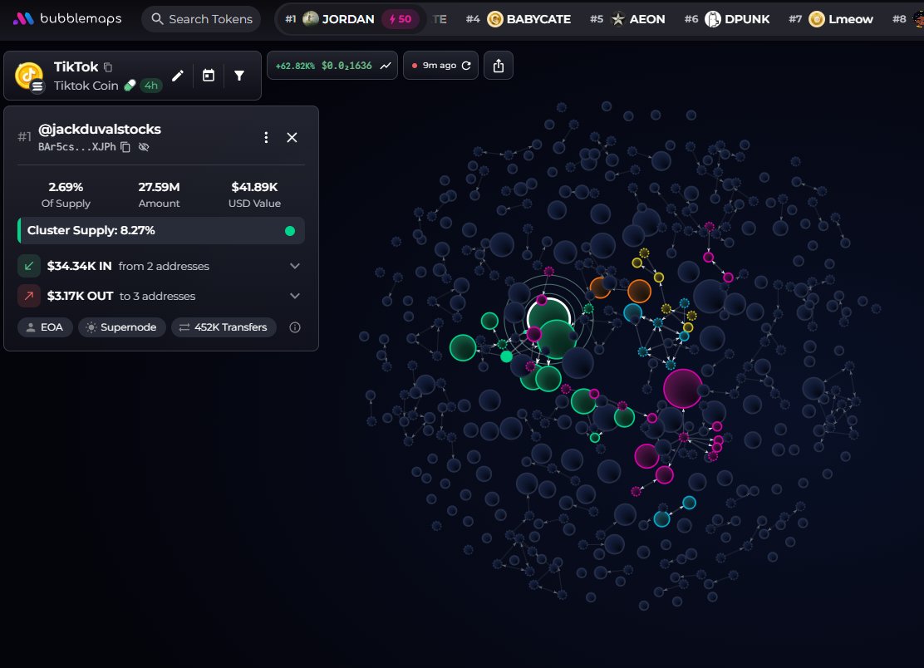Image resolution: width=924 pixels, height=668 pixels.
Task: Click the pencil edit icon
Action: 177,76
